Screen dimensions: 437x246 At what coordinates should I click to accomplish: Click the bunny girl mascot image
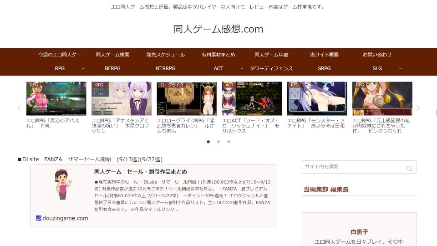pyautogui.click(x=63, y=184)
